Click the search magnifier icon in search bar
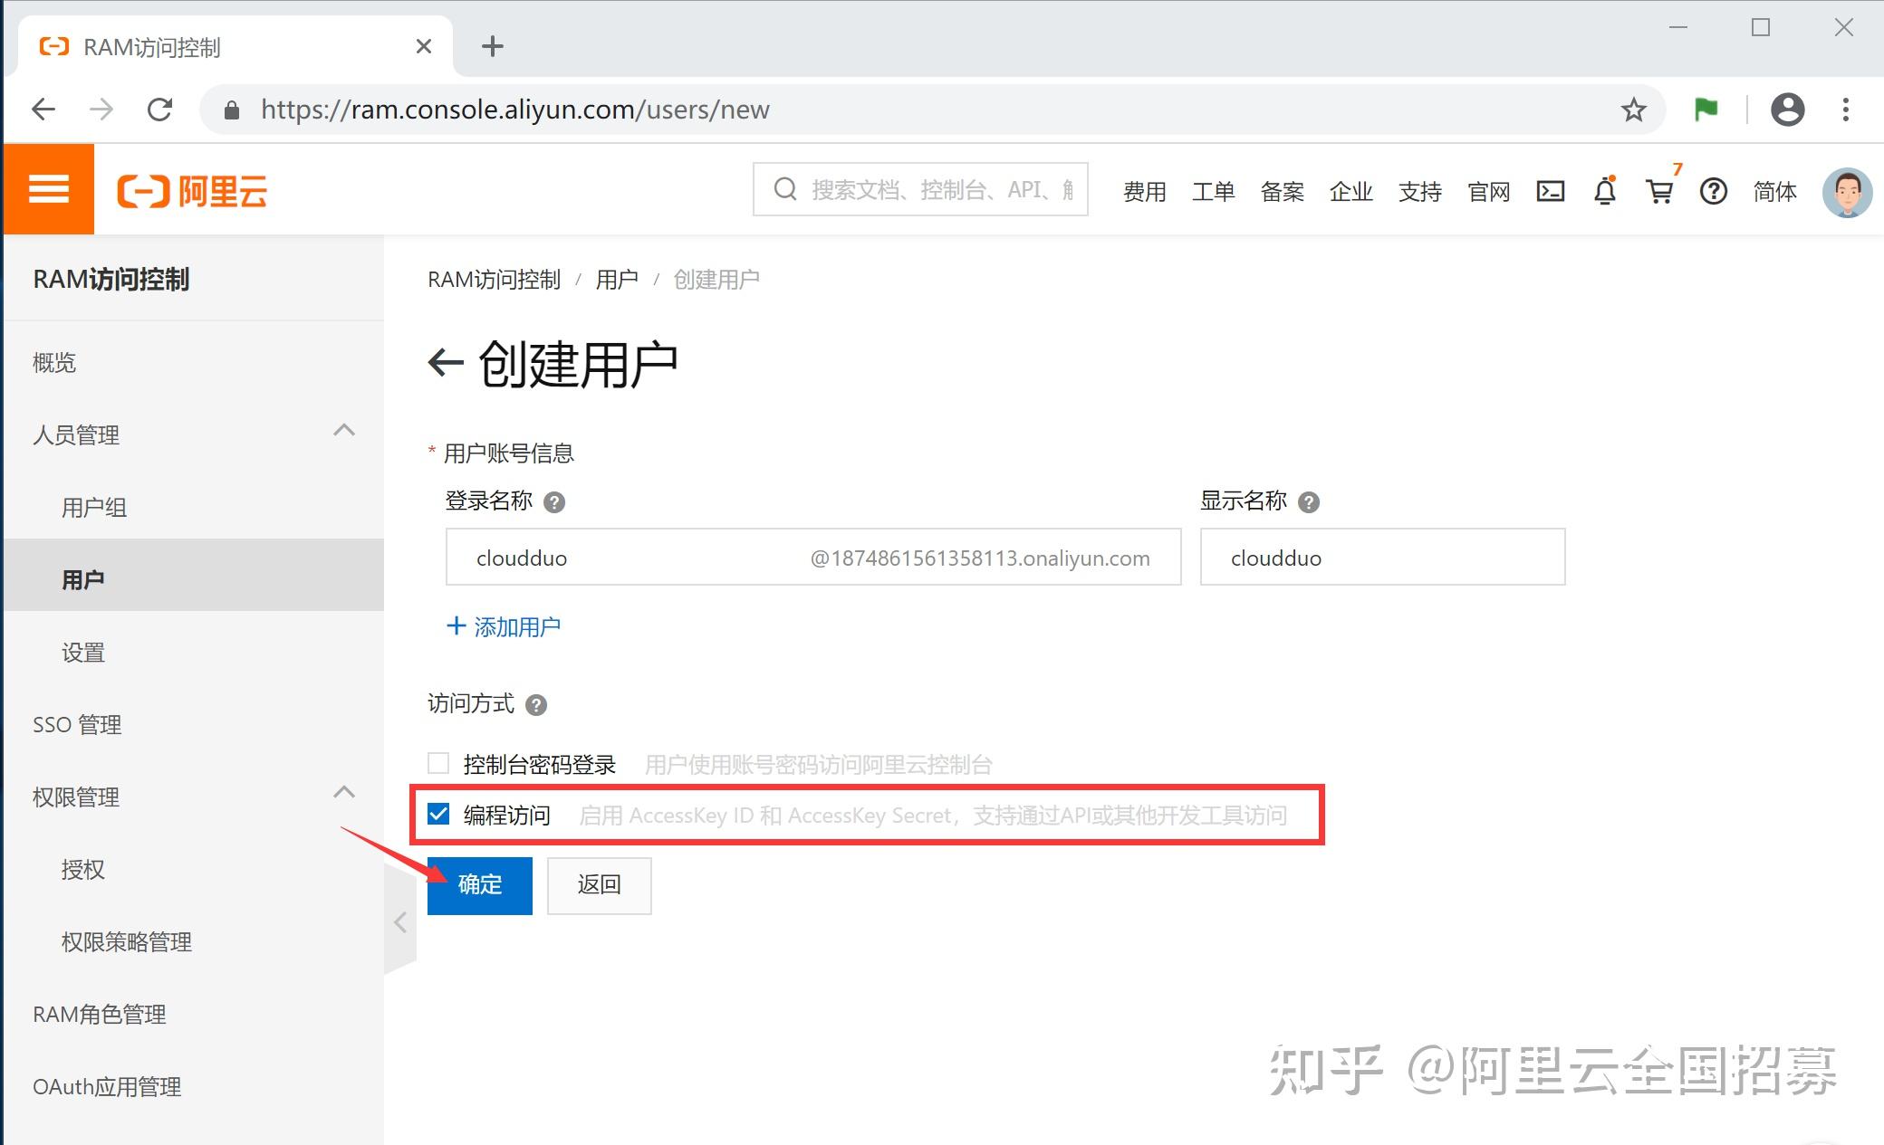This screenshot has width=1884, height=1145. tap(784, 189)
